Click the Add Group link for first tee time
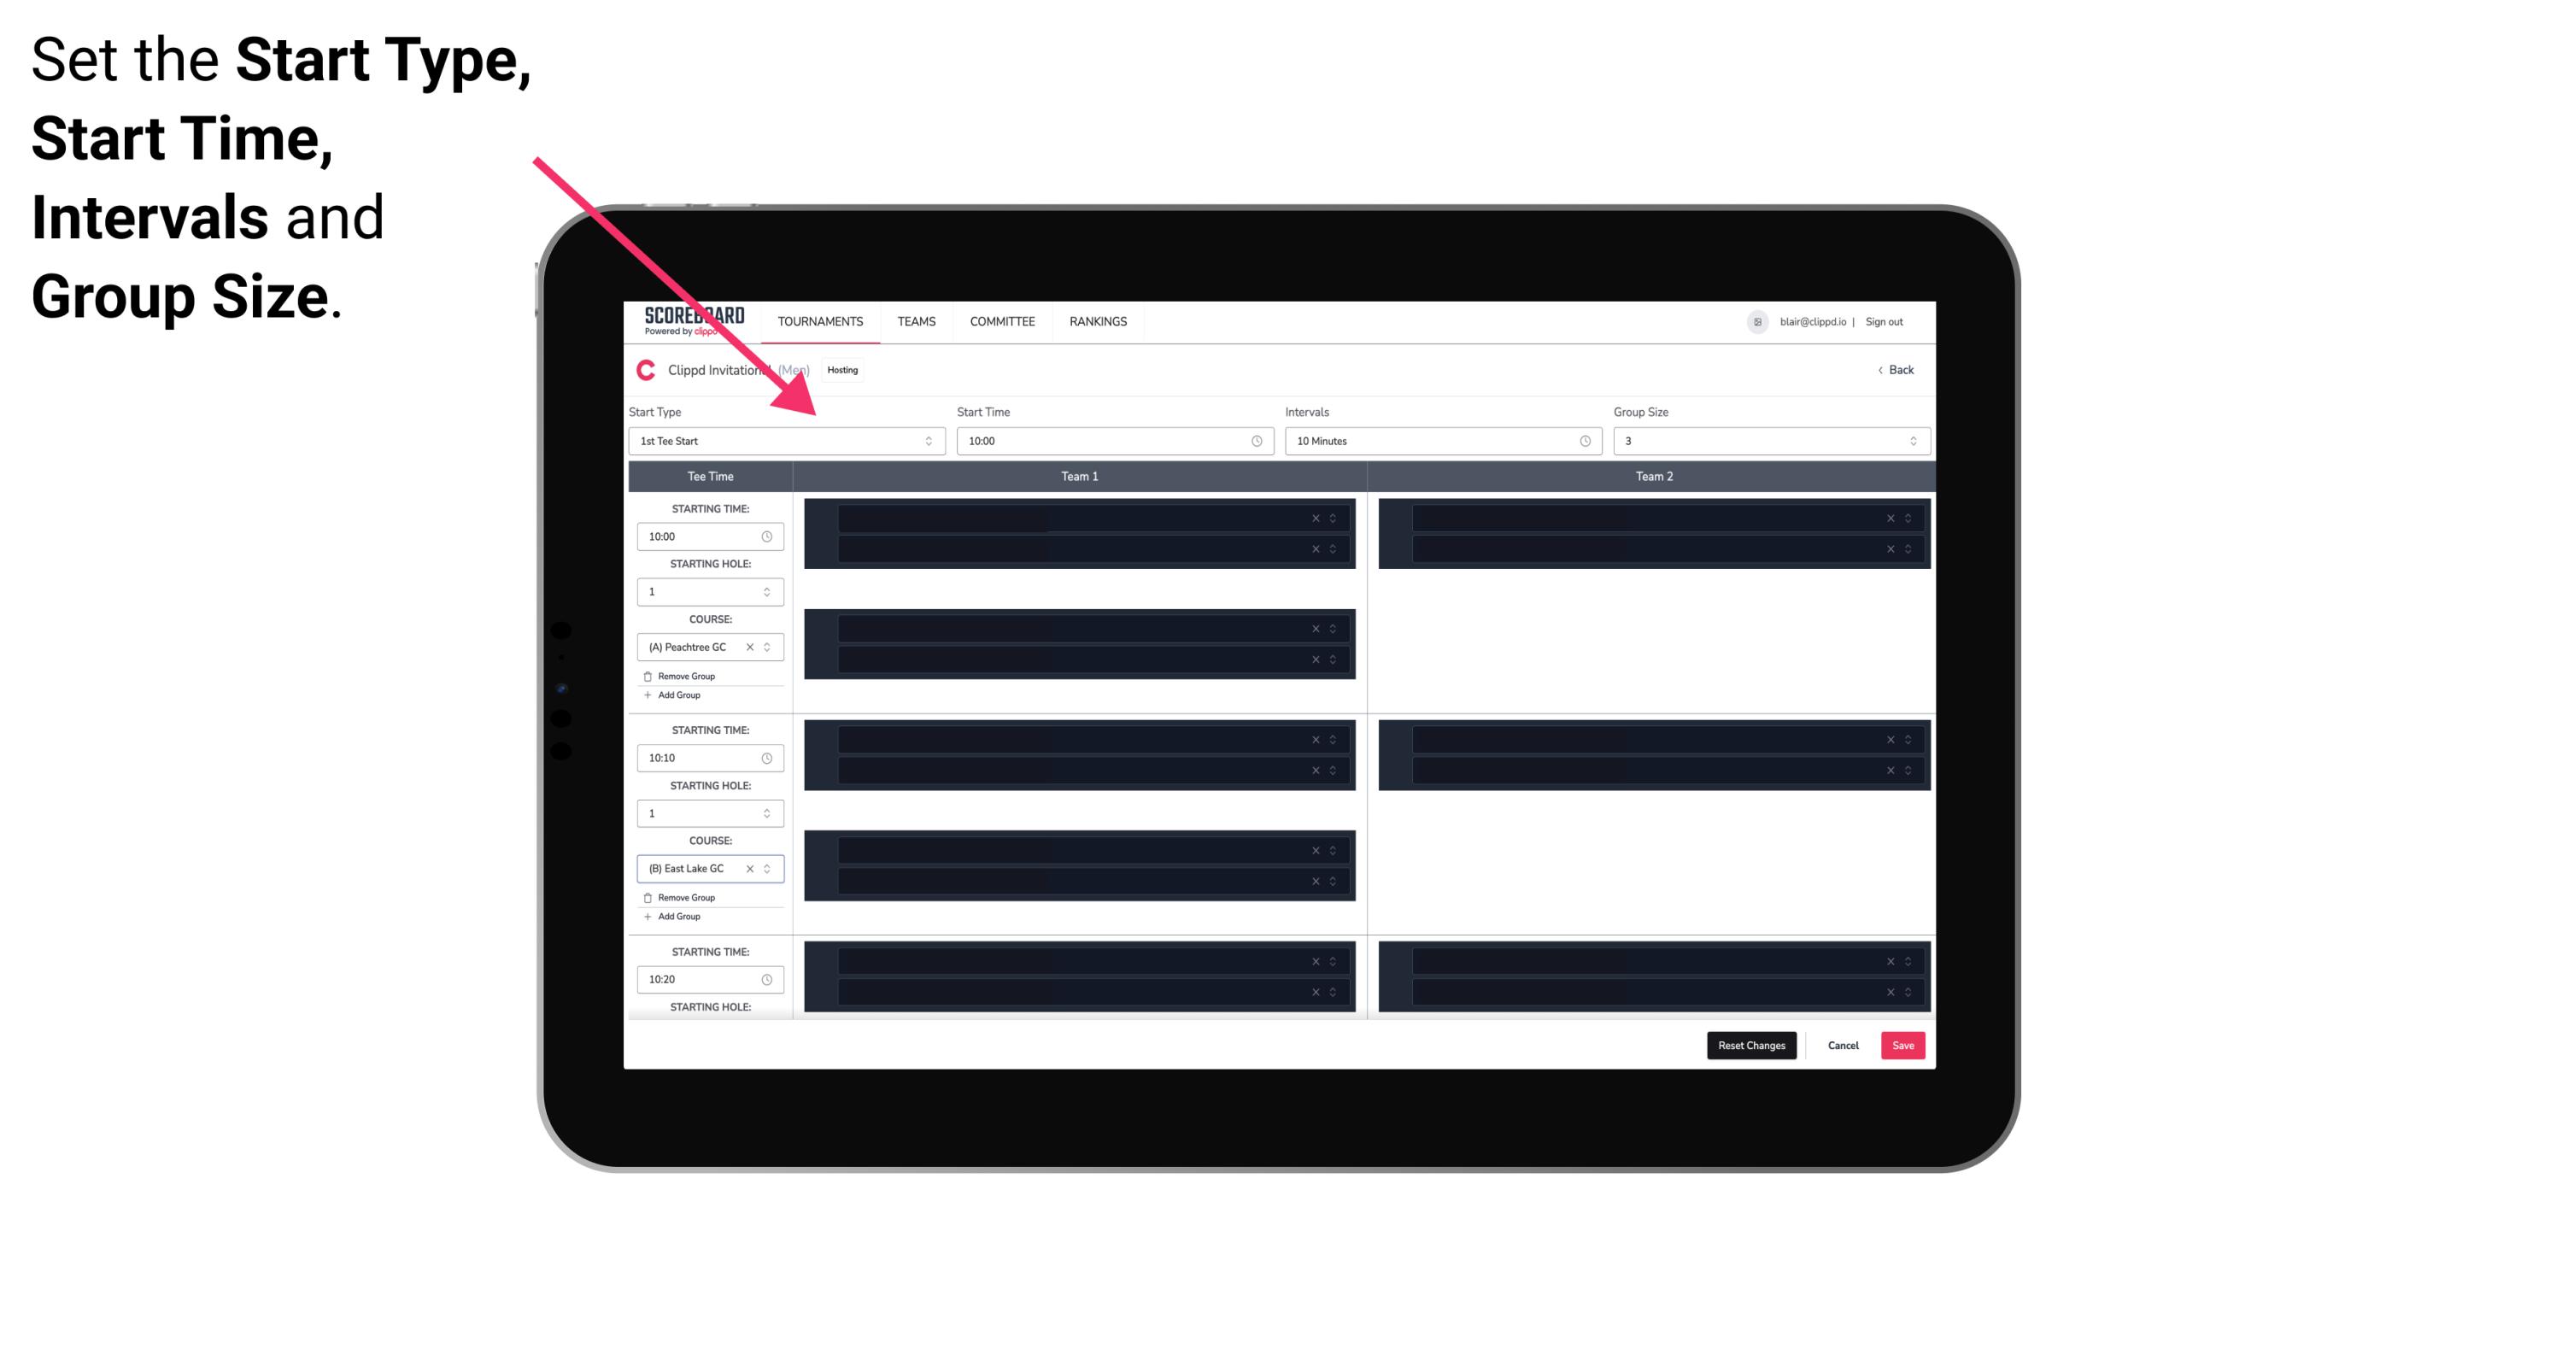The width and height of the screenshot is (2550, 1372). click(x=674, y=695)
